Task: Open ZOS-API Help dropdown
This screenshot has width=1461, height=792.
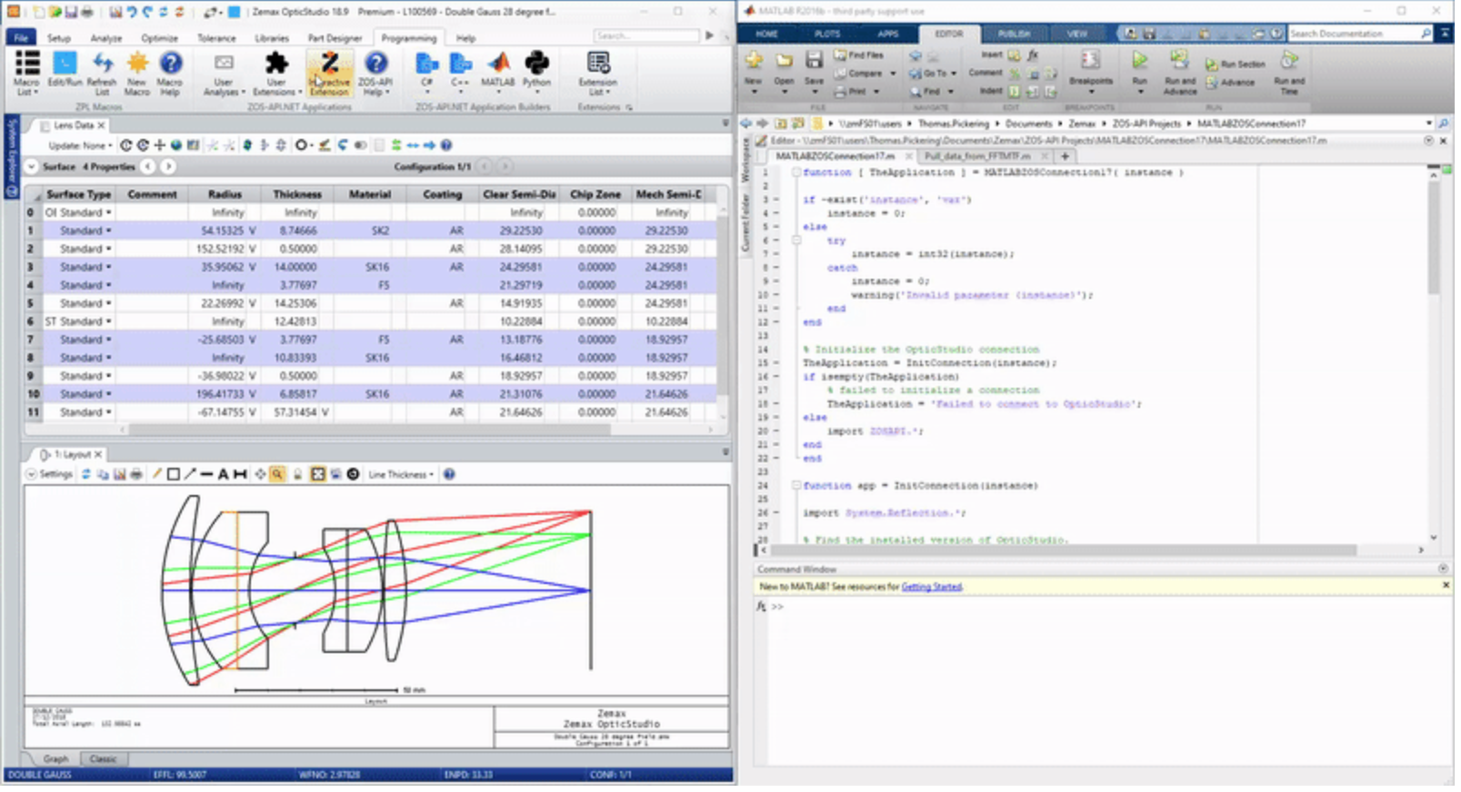Action: 375,73
